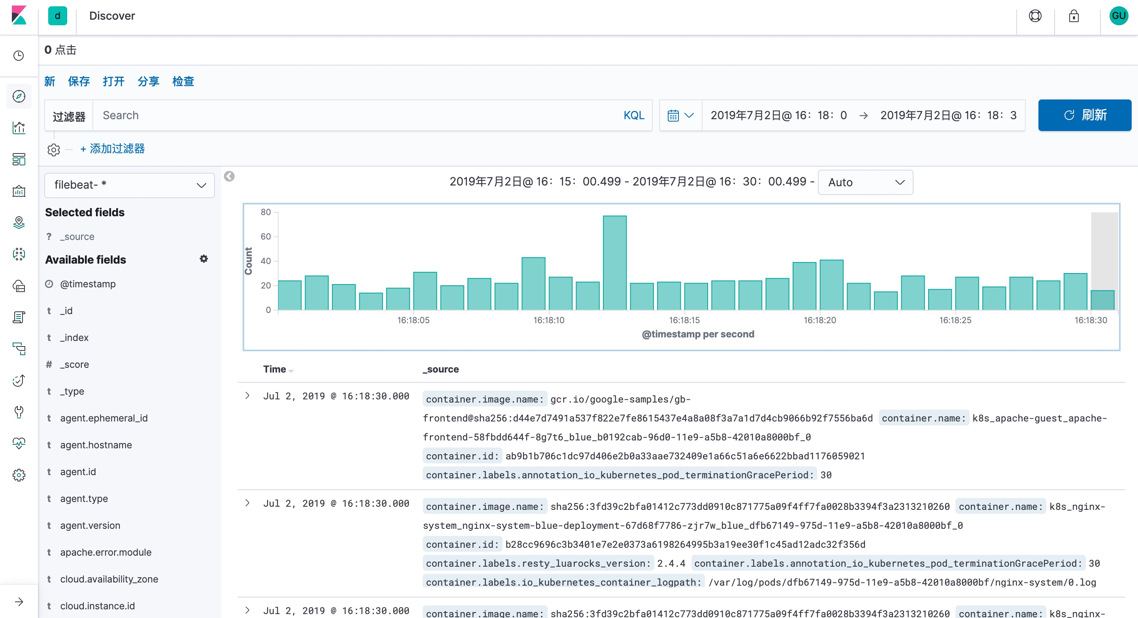Click the Available fields settings gear

203,259
